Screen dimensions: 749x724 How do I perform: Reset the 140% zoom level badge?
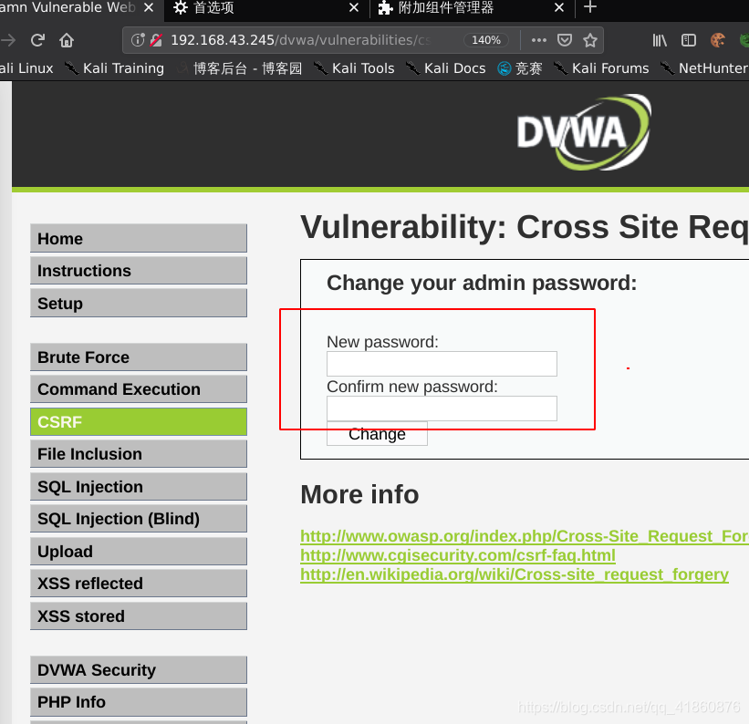point(485,40)
